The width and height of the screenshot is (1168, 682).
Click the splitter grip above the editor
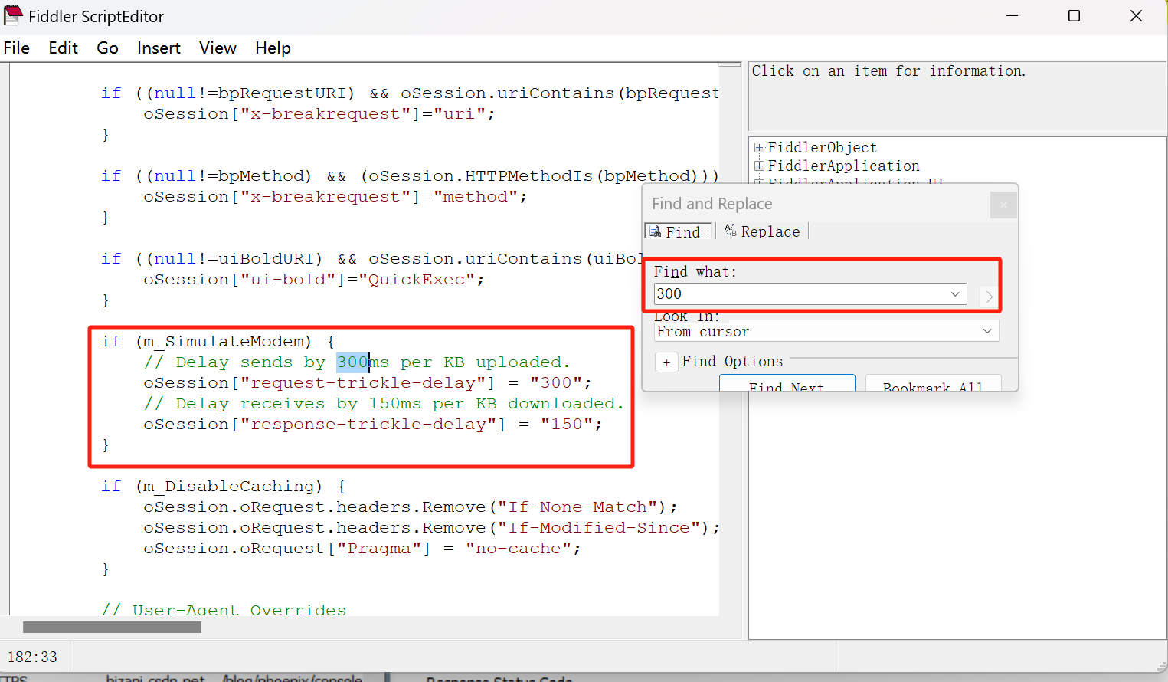(730, 65)
